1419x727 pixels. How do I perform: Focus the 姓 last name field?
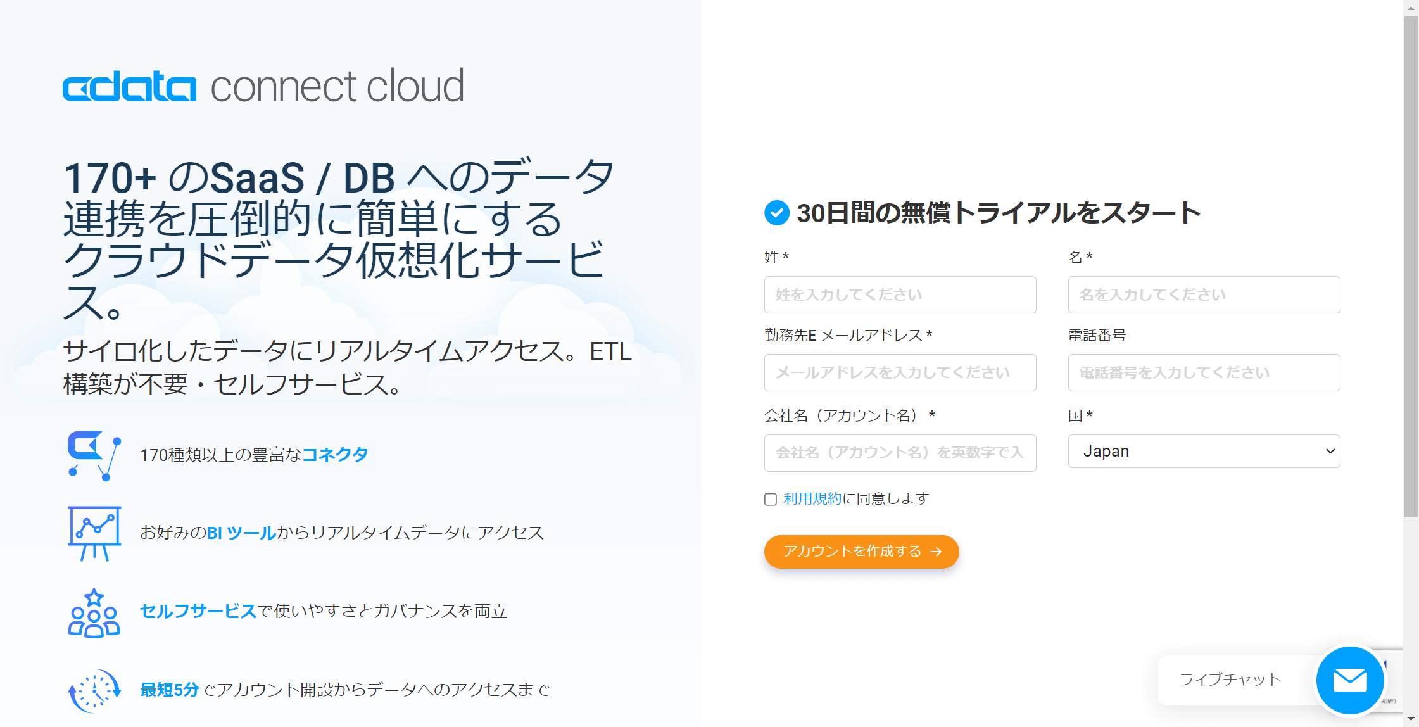click(900, 294)
